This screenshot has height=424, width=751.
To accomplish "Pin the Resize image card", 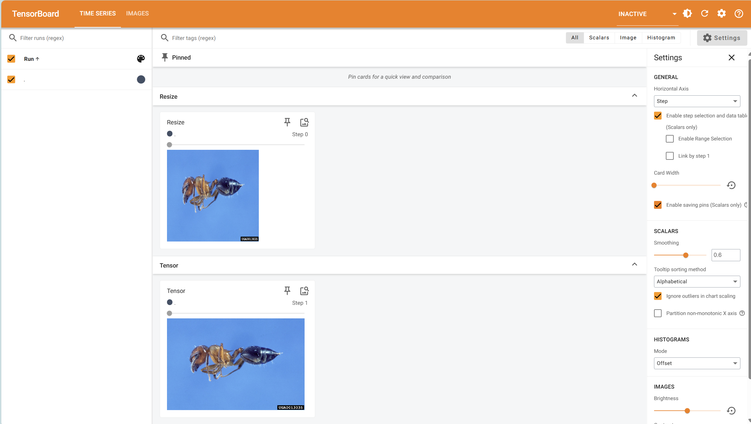I will pos(287,122).
